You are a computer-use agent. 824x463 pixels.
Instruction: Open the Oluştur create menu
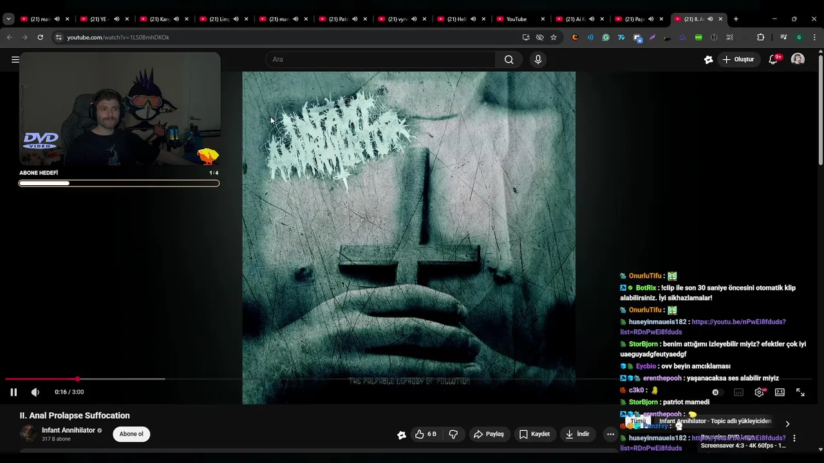[x=738, y=60]
